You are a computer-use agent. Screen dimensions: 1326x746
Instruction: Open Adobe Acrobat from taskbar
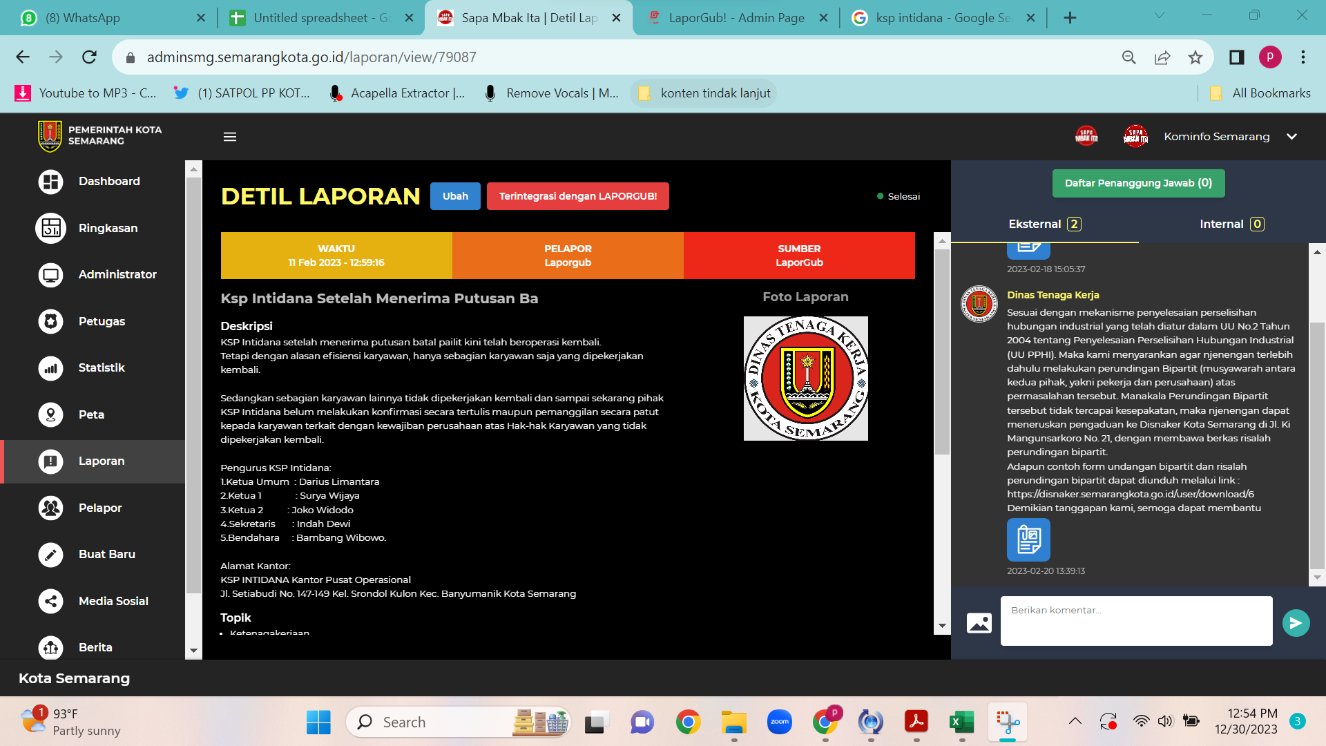916,722
